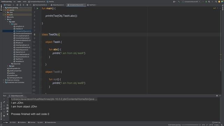224x126 pixels.
Task: Click Project panel horizontal scrollbar
Action: 13,93
